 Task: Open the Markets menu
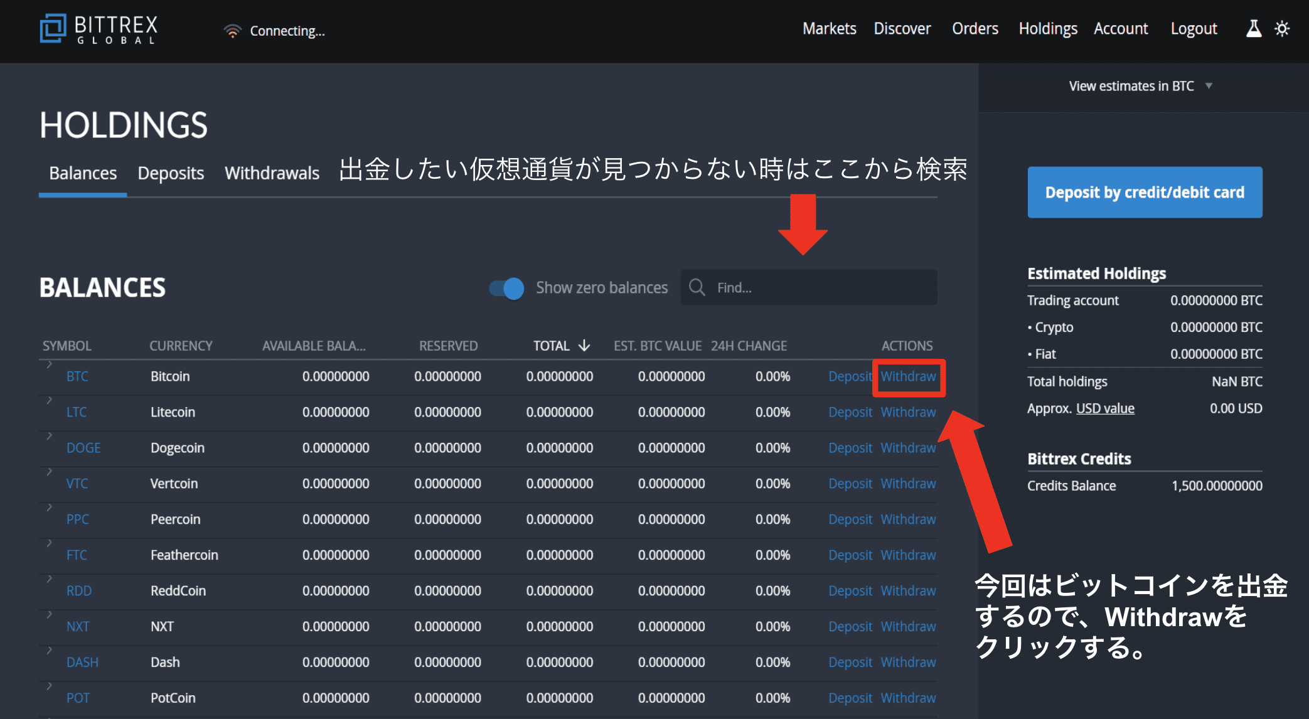pos(829,29)
